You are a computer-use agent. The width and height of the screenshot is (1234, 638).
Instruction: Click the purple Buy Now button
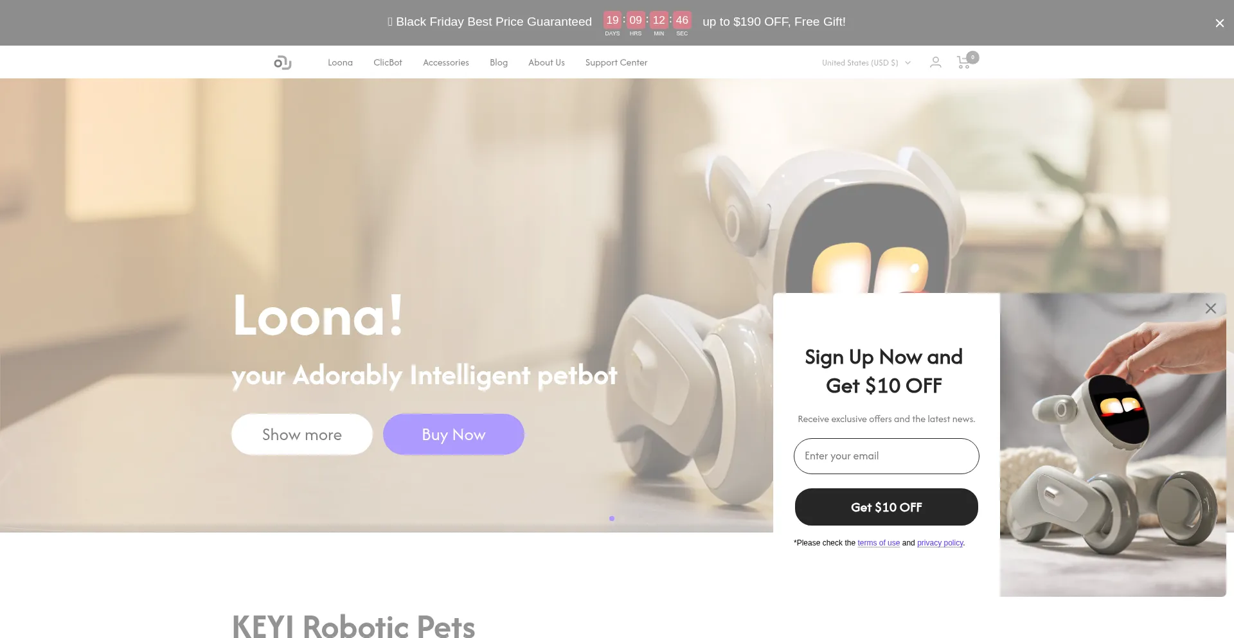[x=454, y=434]
